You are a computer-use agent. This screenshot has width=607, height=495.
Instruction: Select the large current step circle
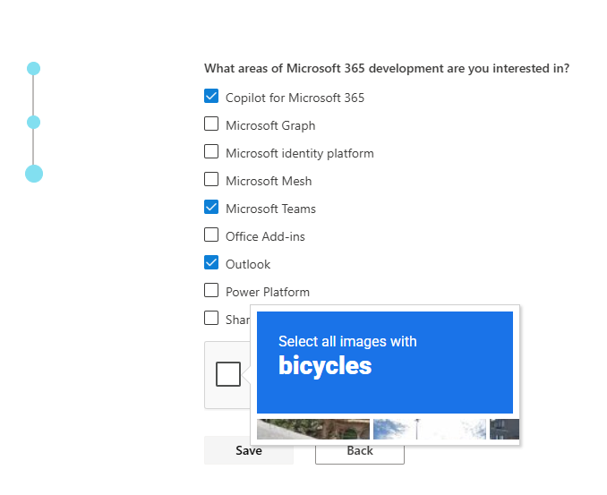coord(34,174)
